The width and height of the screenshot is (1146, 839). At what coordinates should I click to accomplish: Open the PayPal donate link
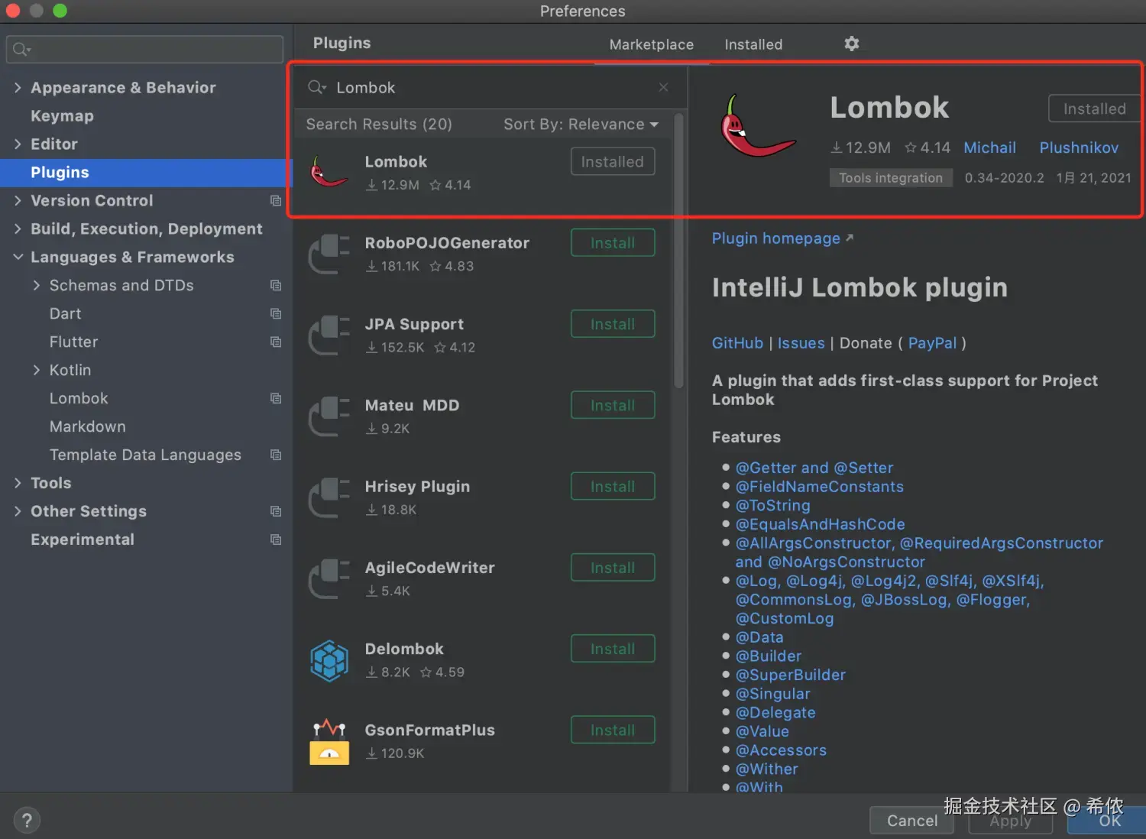[x=932, y=343]
